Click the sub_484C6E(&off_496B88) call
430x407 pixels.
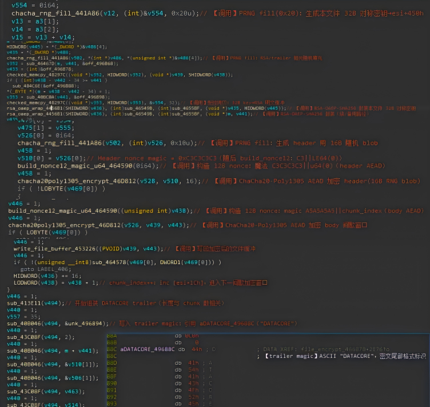(x=46, y=86)
